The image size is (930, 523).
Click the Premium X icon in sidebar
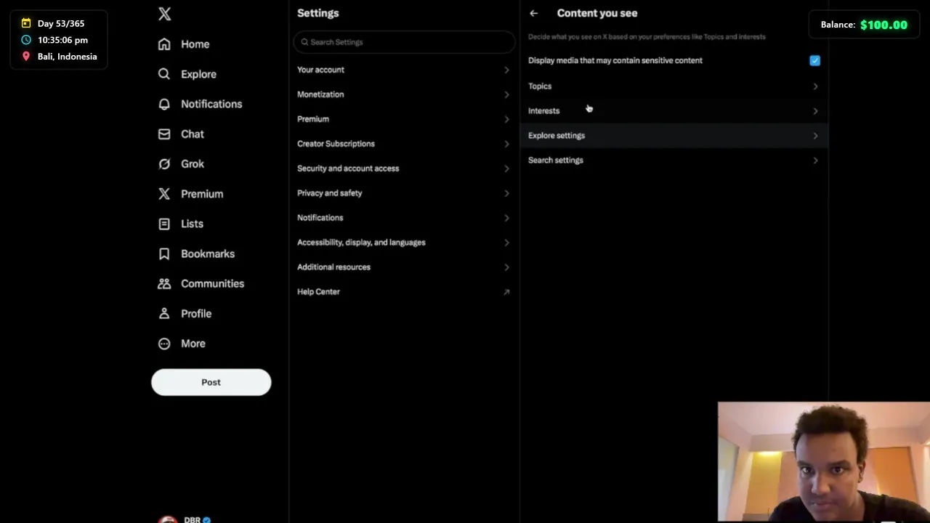(x=164, y=194)
